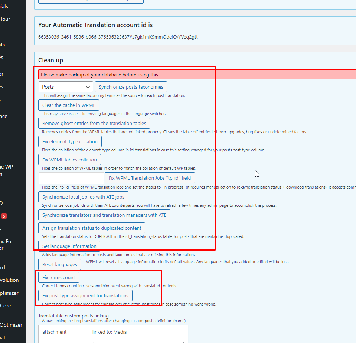Assign translation status to duplicated content
The height and width of the screenshot is (343, 356).
(x=92, y=228)
